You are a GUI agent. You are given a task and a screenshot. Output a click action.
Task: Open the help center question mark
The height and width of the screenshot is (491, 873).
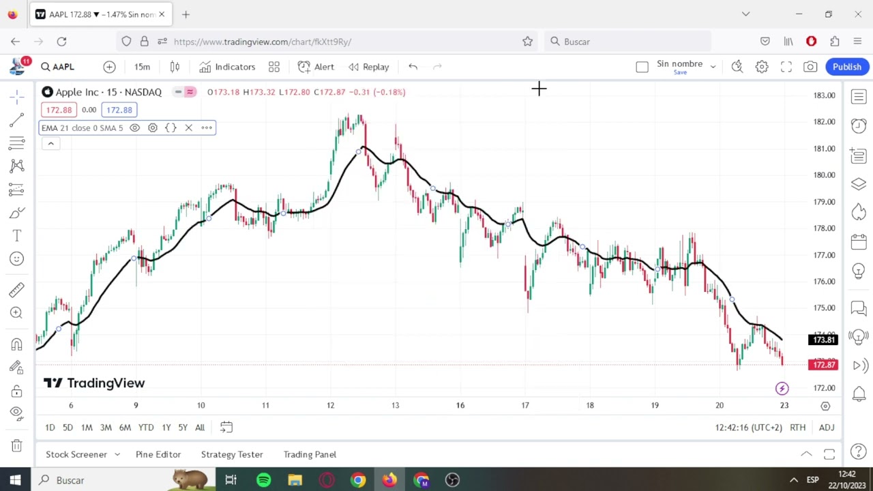click(x=859, y=451)
